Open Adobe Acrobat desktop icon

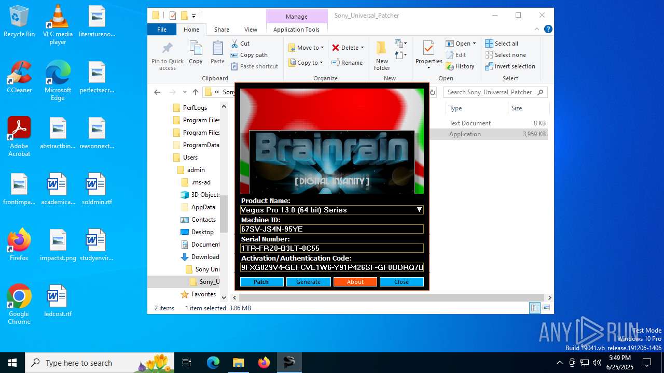coord(19,137)
